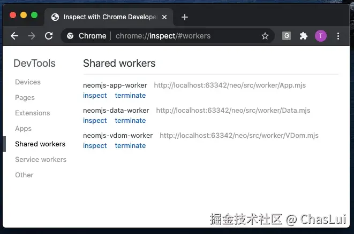
Task: Open the Apps section in the sidebar
Action: click(x=23, y=128)
